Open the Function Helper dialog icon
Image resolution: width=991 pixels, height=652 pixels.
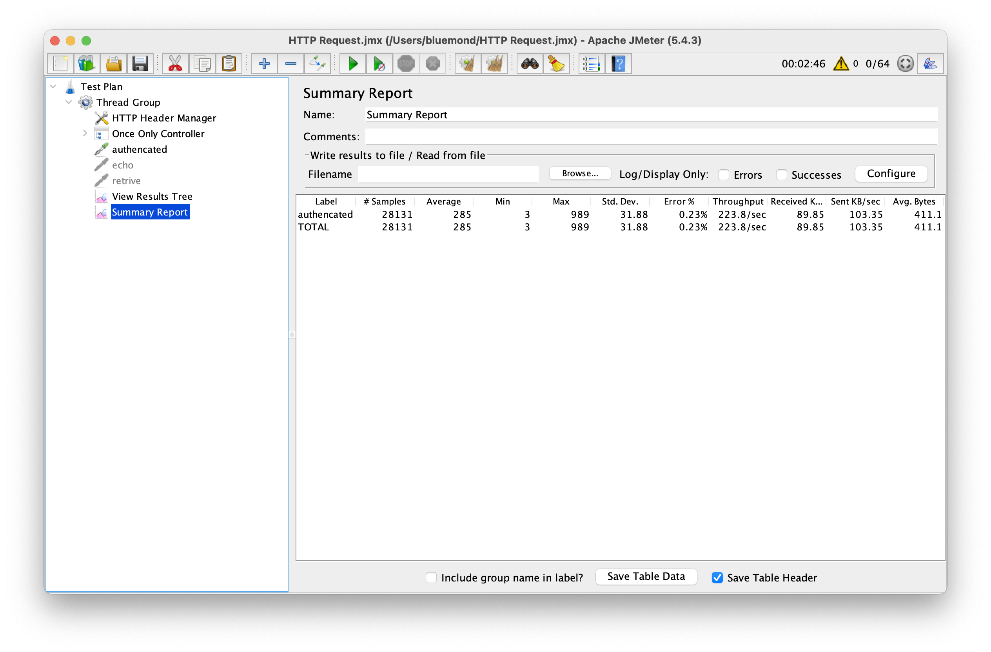[x=592, y=63]
